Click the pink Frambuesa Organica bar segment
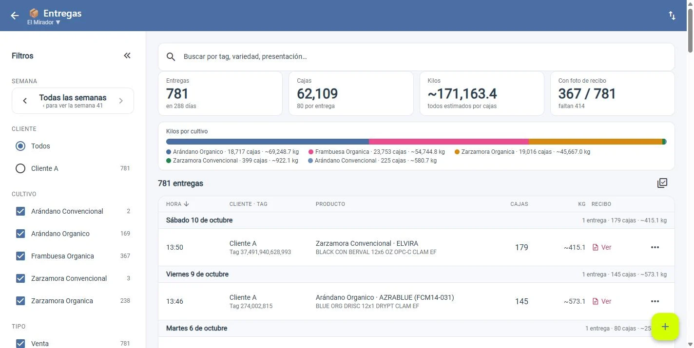The width and height of the screenshot is (694, 348). 449,142
